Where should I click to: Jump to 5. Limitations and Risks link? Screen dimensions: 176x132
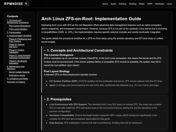17,79
